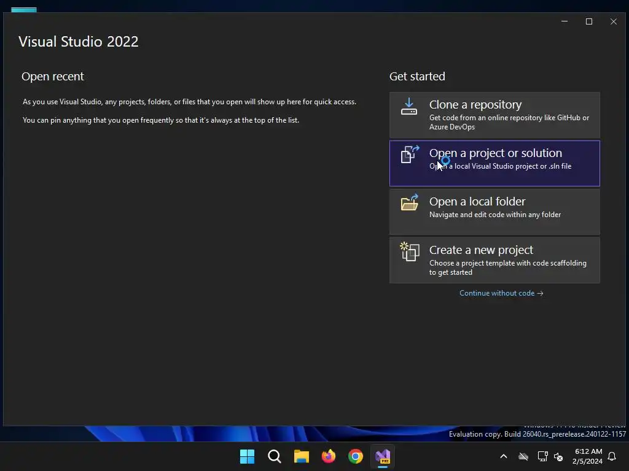The image size is (629, 471).
Task: Select the Clone a repository card title
Action: coord(475,104)
